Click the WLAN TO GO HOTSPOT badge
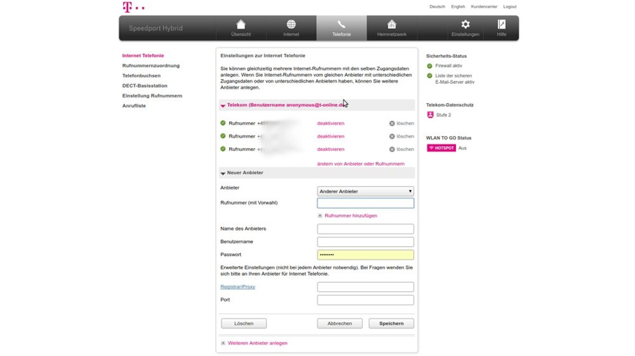Image resolution: width=635 pixels, height=356 pixels. tap(441, 148)
